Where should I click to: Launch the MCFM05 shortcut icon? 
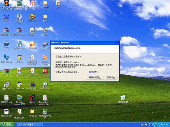point(45,44)
